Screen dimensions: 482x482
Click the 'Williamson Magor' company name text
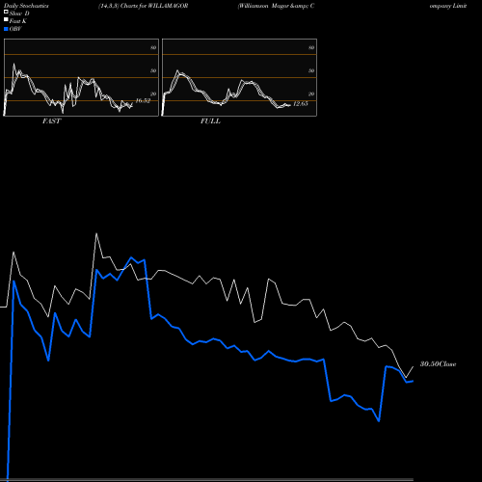point(263,6)
